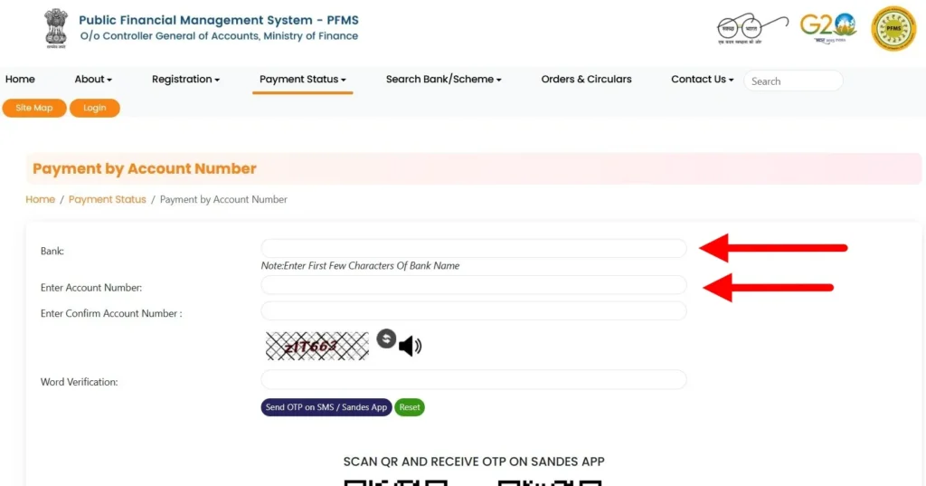Image resolution: width=926 pixels, height=486 pixels.
Task: Play the captcha audio speaker icon
Action: (x=410, y=346)
